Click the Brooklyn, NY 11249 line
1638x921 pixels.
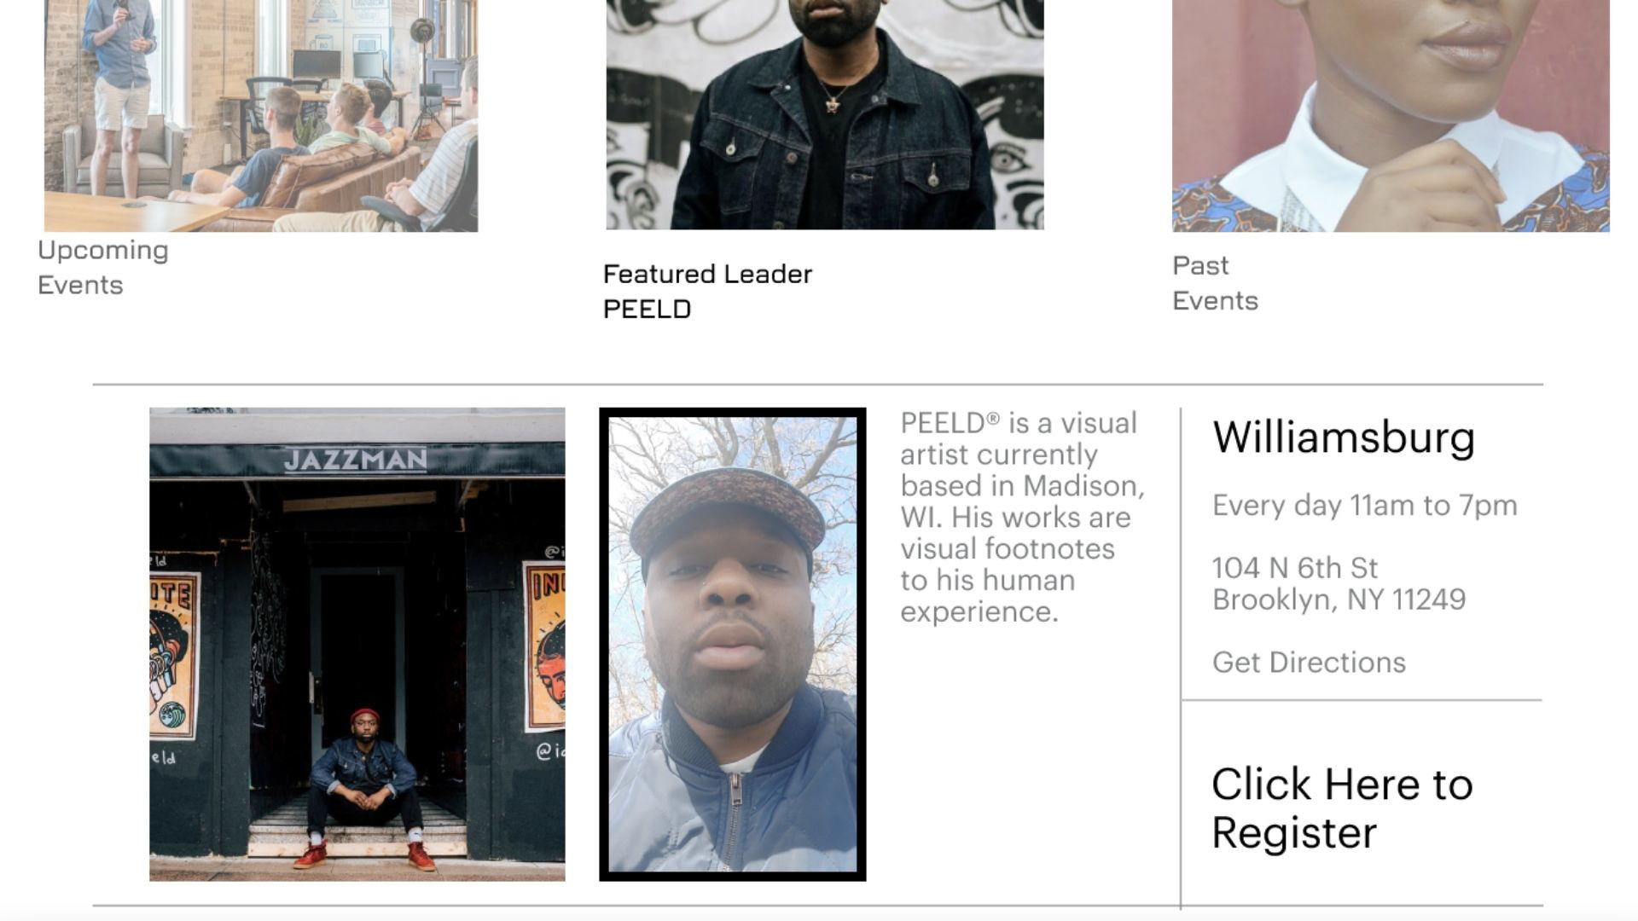click(x=1339, y=600)
